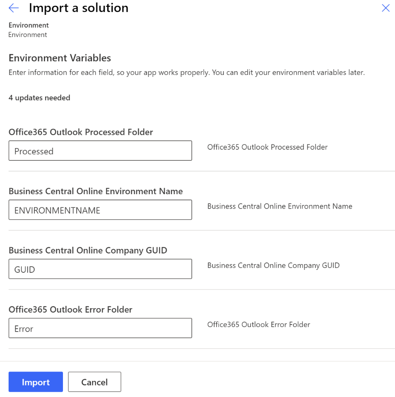The height and width of the screenshot is (397, 395).
Task: Click the bold Business Central Environment Name label
Action: tap(95, 191)
